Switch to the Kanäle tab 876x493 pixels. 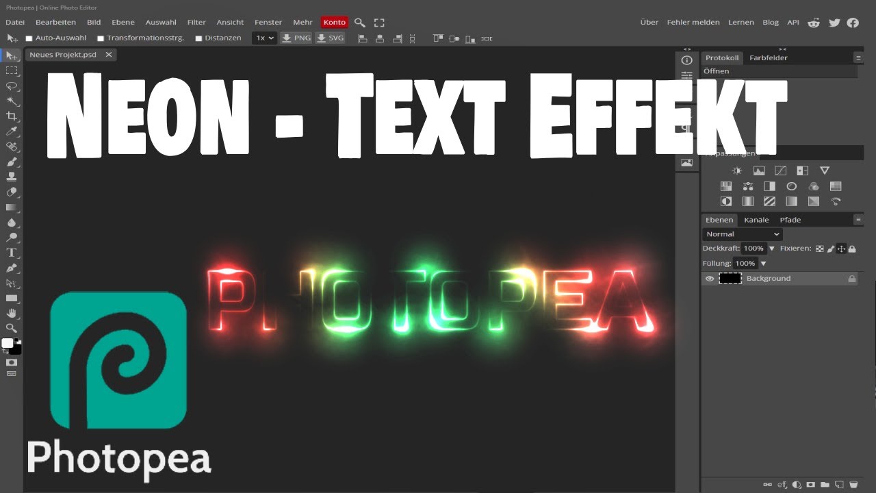tap(757, 220)
